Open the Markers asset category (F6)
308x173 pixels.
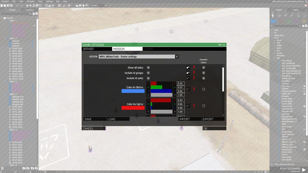point(305,16)
